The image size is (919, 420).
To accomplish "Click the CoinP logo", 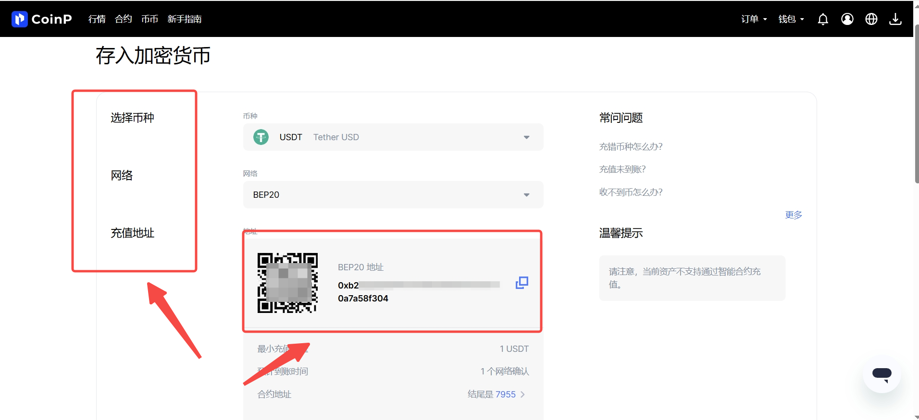I will point(42,19).
